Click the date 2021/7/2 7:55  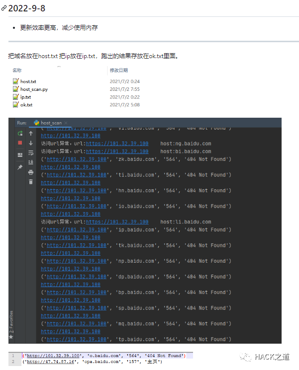[124, 89]
